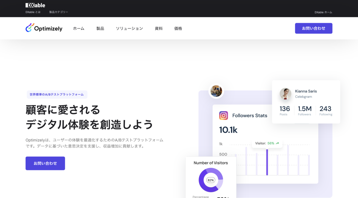The width and height of the screenshot is (358, 198).
Task: Click the 顧客に愛される headline text
Action: pos(63,110)
